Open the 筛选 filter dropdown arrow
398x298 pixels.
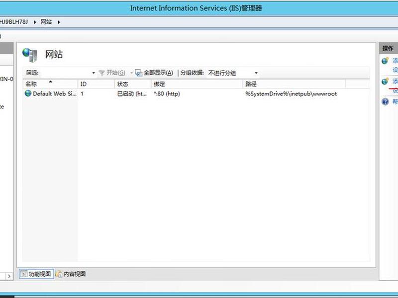tap(94, 73)
